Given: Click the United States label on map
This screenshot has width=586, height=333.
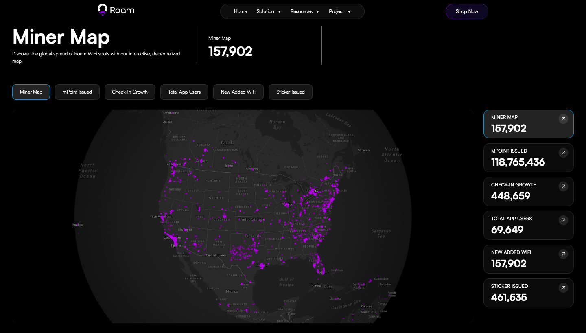Looking at the screenshot, I should coord(251,219).
